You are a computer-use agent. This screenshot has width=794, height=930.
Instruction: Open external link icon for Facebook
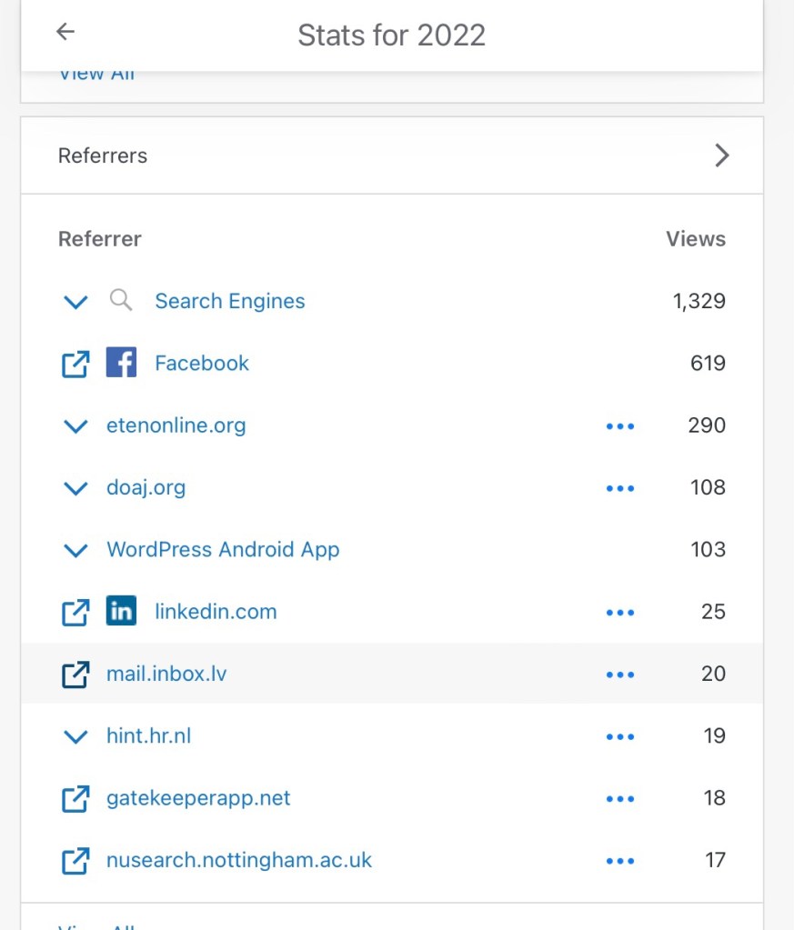point(75,364)
